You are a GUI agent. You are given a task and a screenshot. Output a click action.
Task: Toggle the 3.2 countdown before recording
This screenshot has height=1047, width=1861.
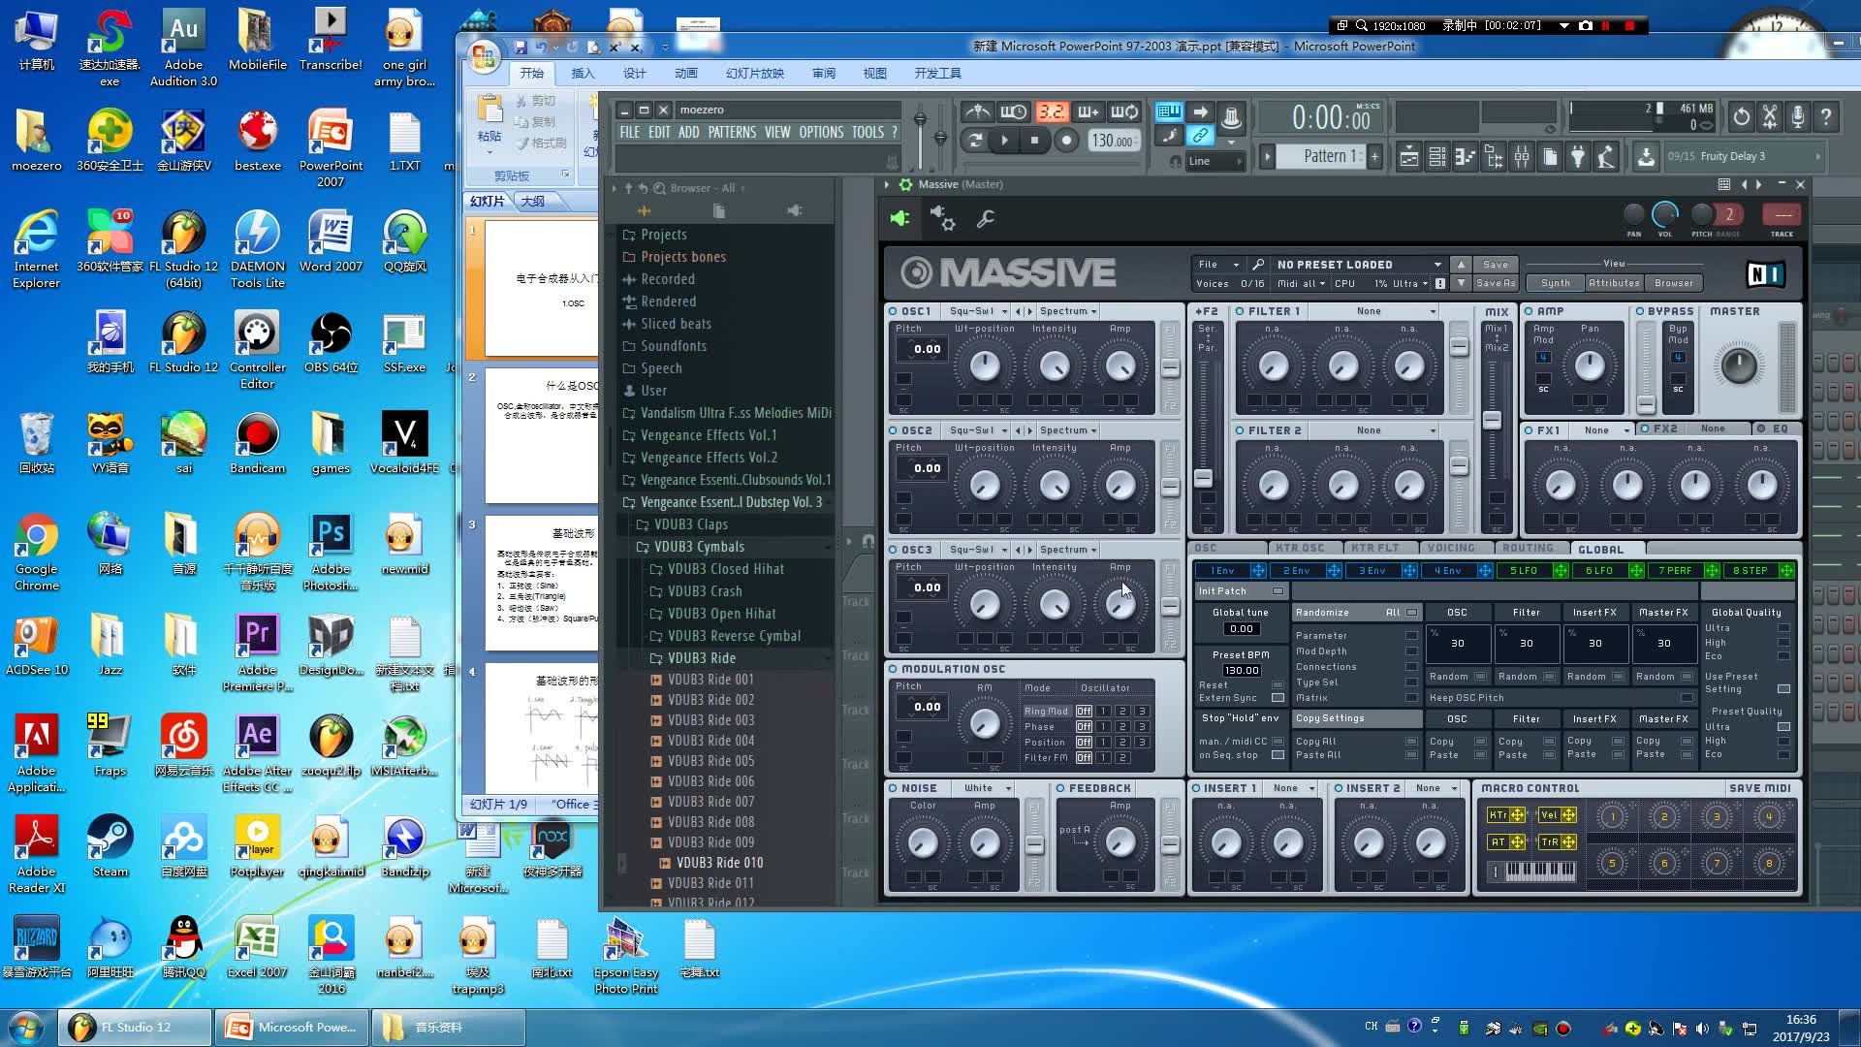(x=1052, y=112)
